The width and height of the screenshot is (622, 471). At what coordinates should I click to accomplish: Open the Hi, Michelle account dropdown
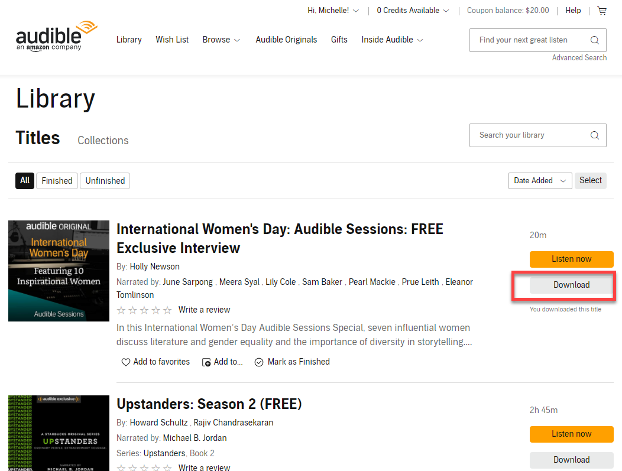(x=333, y=10)
